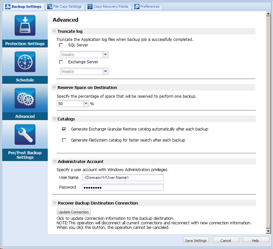Enable Exchange Server log truncation checkbox

tap(61, 62)
